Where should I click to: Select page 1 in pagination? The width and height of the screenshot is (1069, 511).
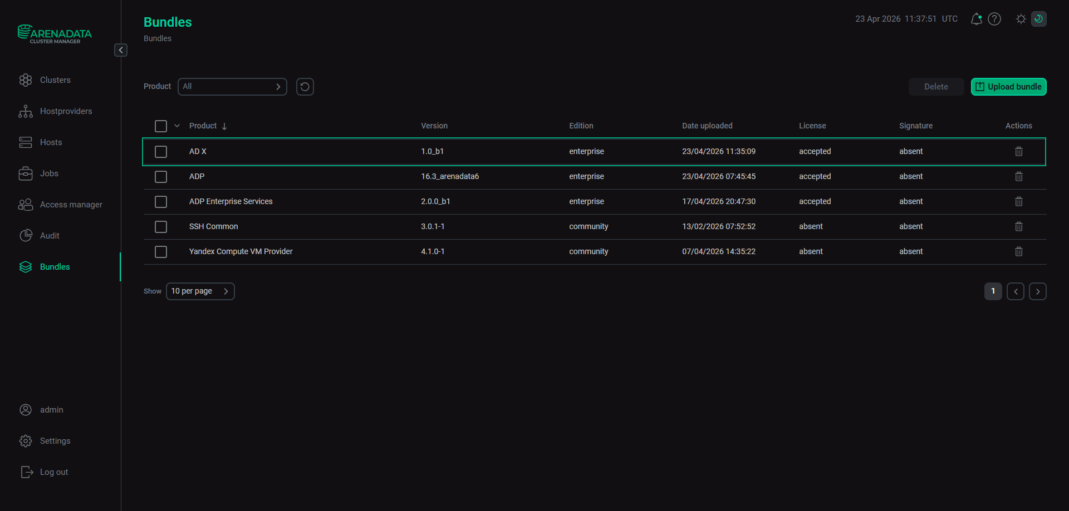pos(993,291)
